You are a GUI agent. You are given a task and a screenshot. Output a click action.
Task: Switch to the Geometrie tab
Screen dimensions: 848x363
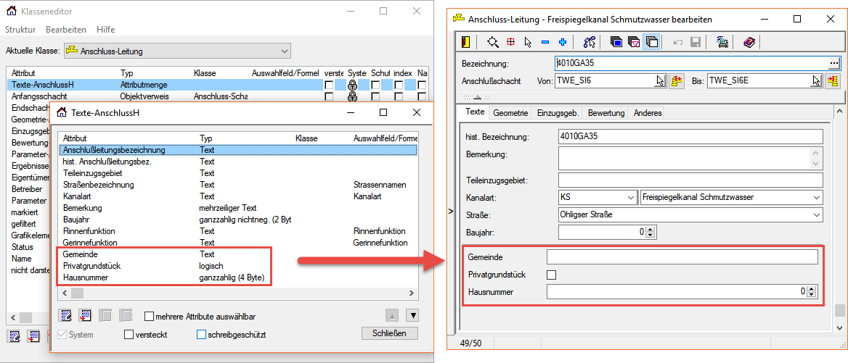coord(510,113)
